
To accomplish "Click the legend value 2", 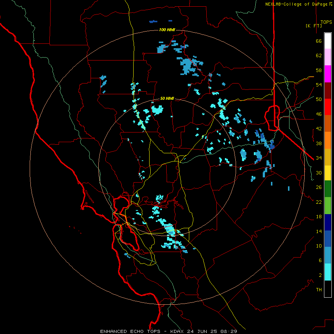I will (320, 275).
